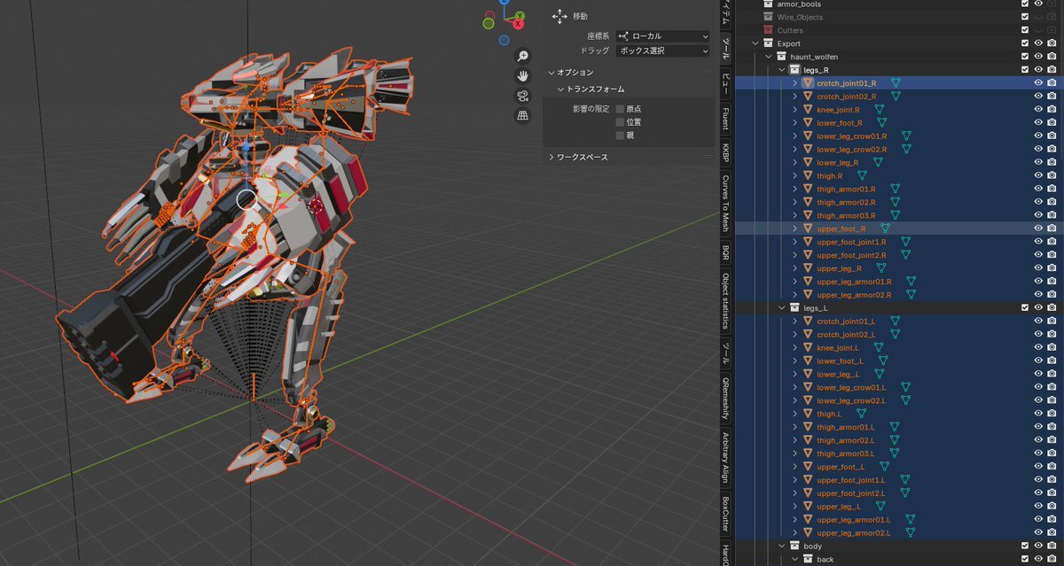The image size is (1064, 566).
Task: Click collection icon of Export
Action: pos(768,43)
